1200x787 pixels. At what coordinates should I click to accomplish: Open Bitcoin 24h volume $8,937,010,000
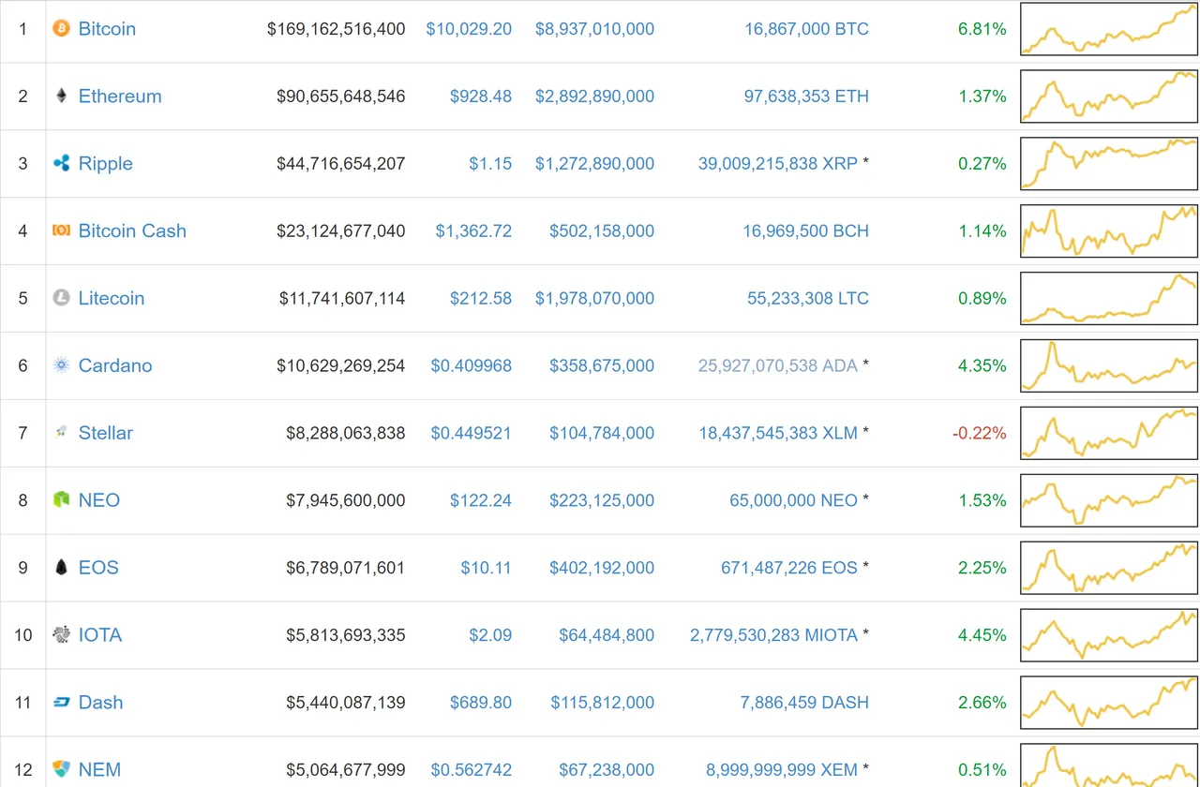pos(594,29)
